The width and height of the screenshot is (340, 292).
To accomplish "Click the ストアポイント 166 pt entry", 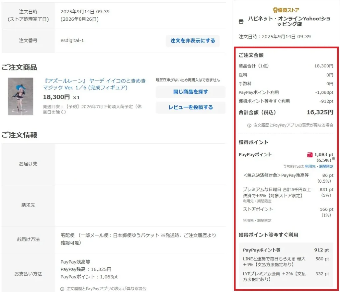I will click(326, 210).
